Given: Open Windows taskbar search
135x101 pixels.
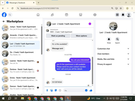Looking at the screenshot, I should (9, 99).
